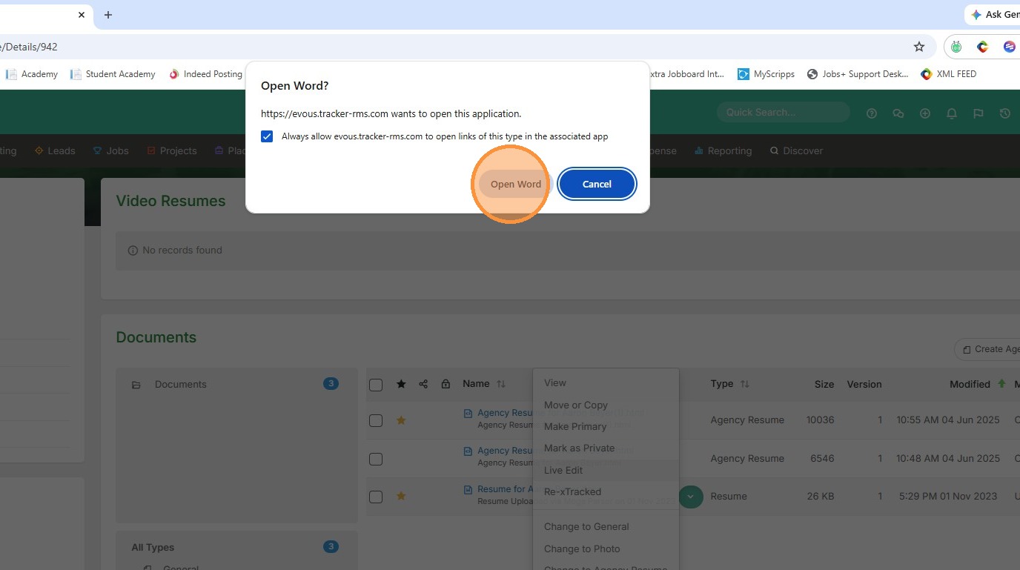1020x570 pixels.
Task: Click the multicolor C extension icon
Action: point(983,47)
